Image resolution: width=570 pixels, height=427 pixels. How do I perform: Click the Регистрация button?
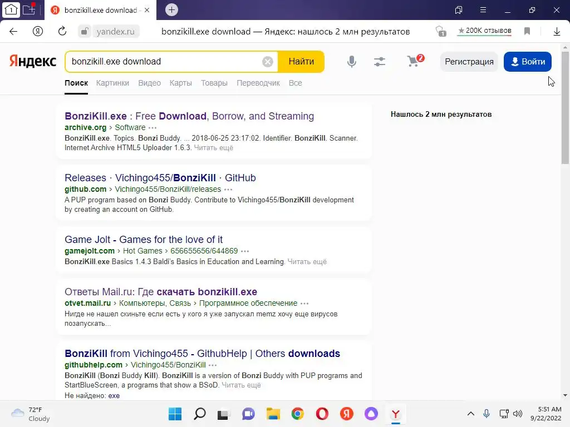pyautogui.click(x=469, y=62)
